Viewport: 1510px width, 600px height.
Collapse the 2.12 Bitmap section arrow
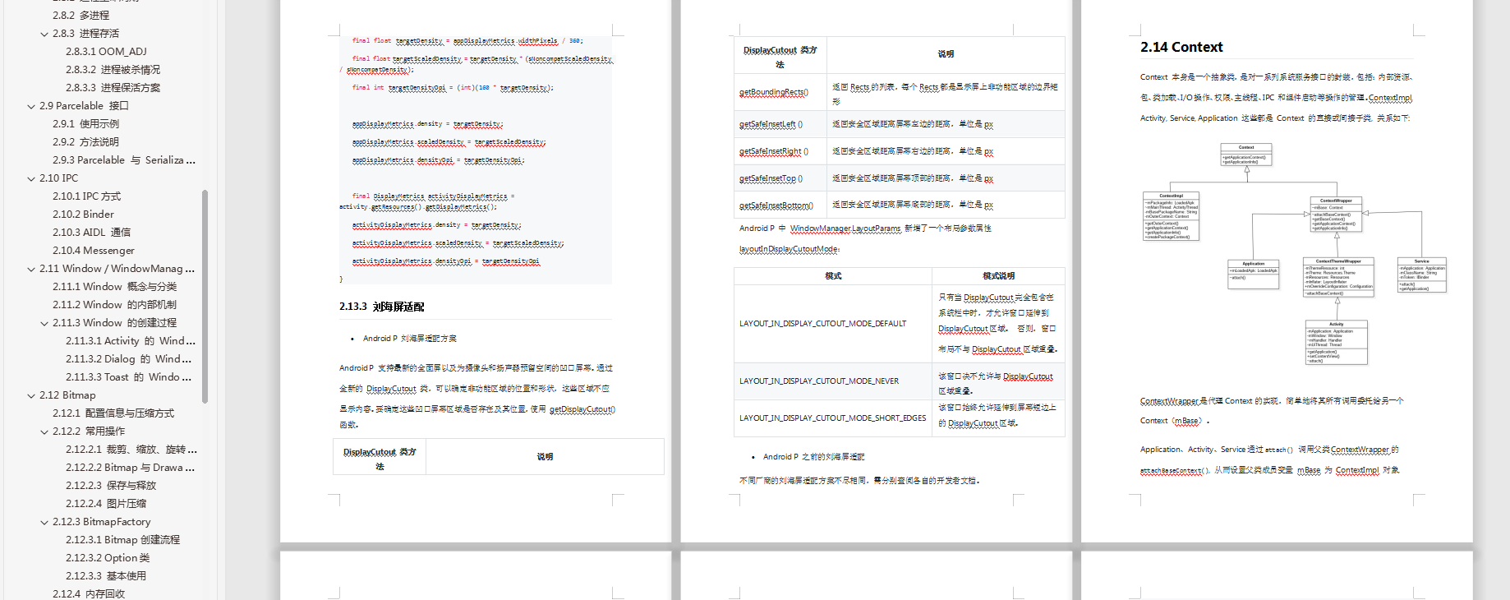click(x=31, y=395)
